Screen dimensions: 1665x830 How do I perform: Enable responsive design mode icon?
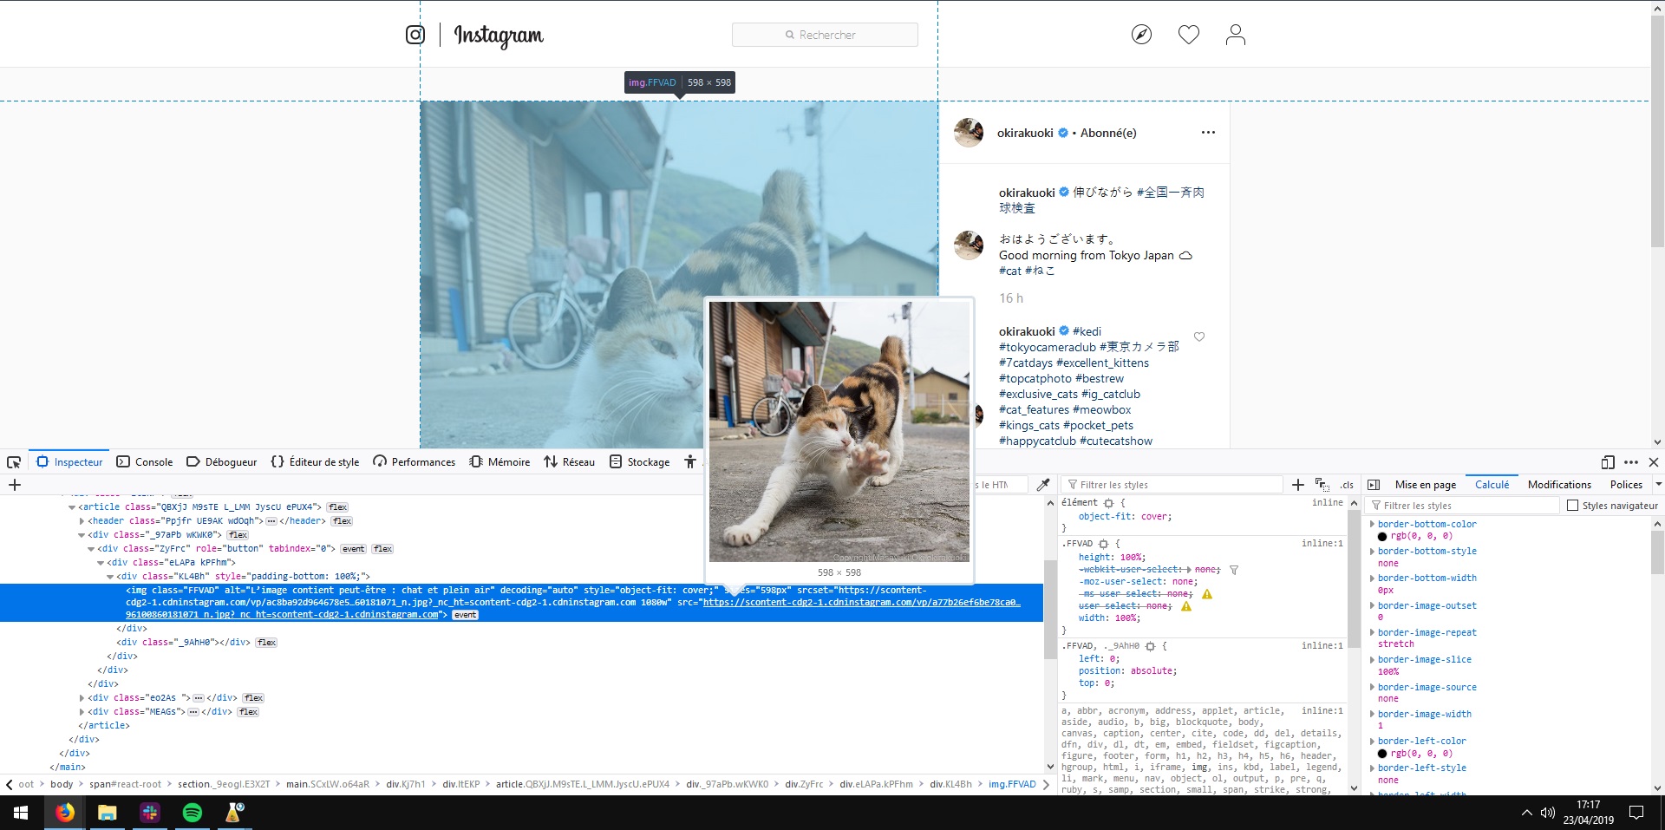point(1608,462)
